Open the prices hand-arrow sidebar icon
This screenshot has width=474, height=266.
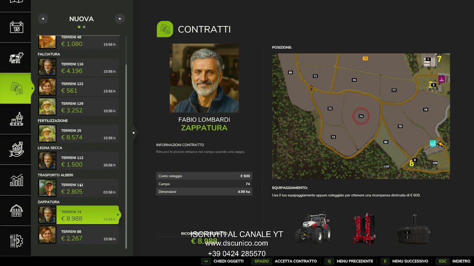16,149
